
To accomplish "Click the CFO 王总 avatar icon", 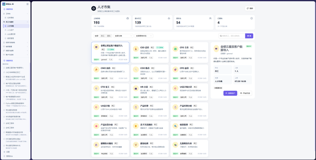I will tap(175, 49).
